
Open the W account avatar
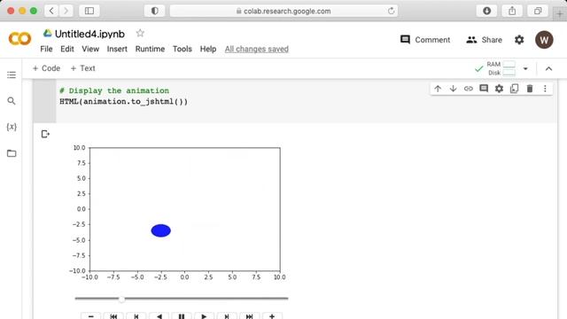(544, 40)
